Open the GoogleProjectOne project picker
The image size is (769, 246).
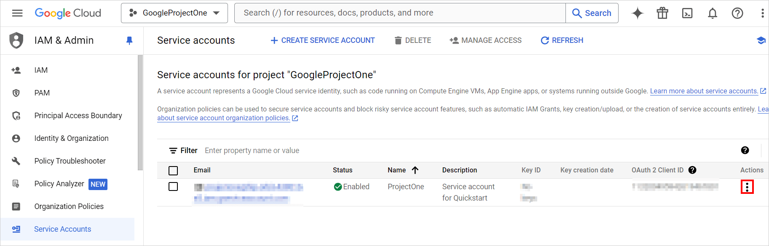174,13
